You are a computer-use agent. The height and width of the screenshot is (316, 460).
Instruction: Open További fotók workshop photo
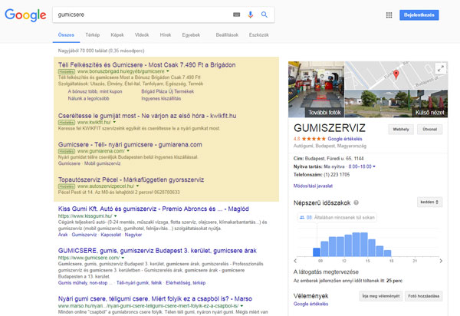pos(316,89)
